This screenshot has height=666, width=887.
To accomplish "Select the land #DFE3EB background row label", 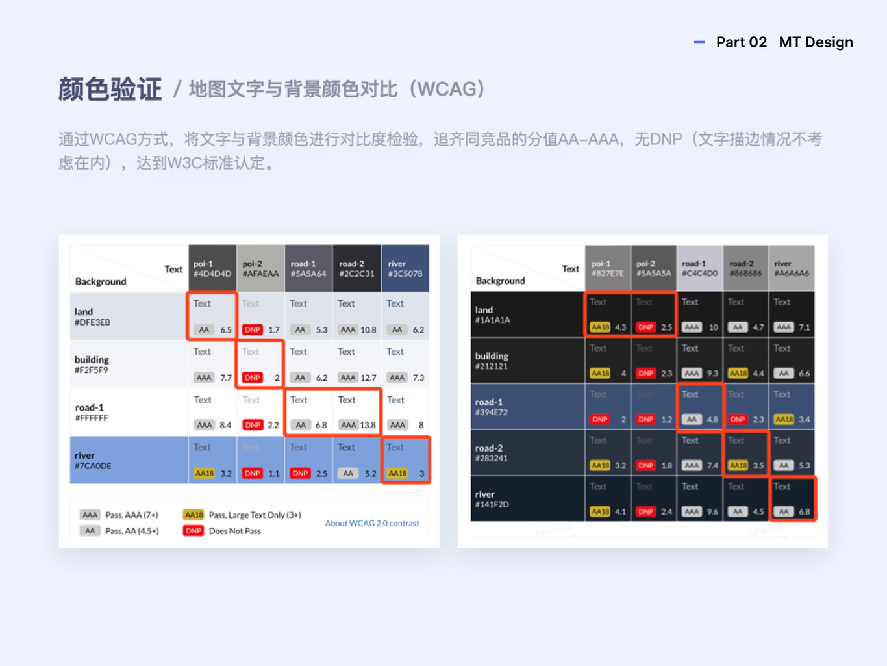I will 129,316.
